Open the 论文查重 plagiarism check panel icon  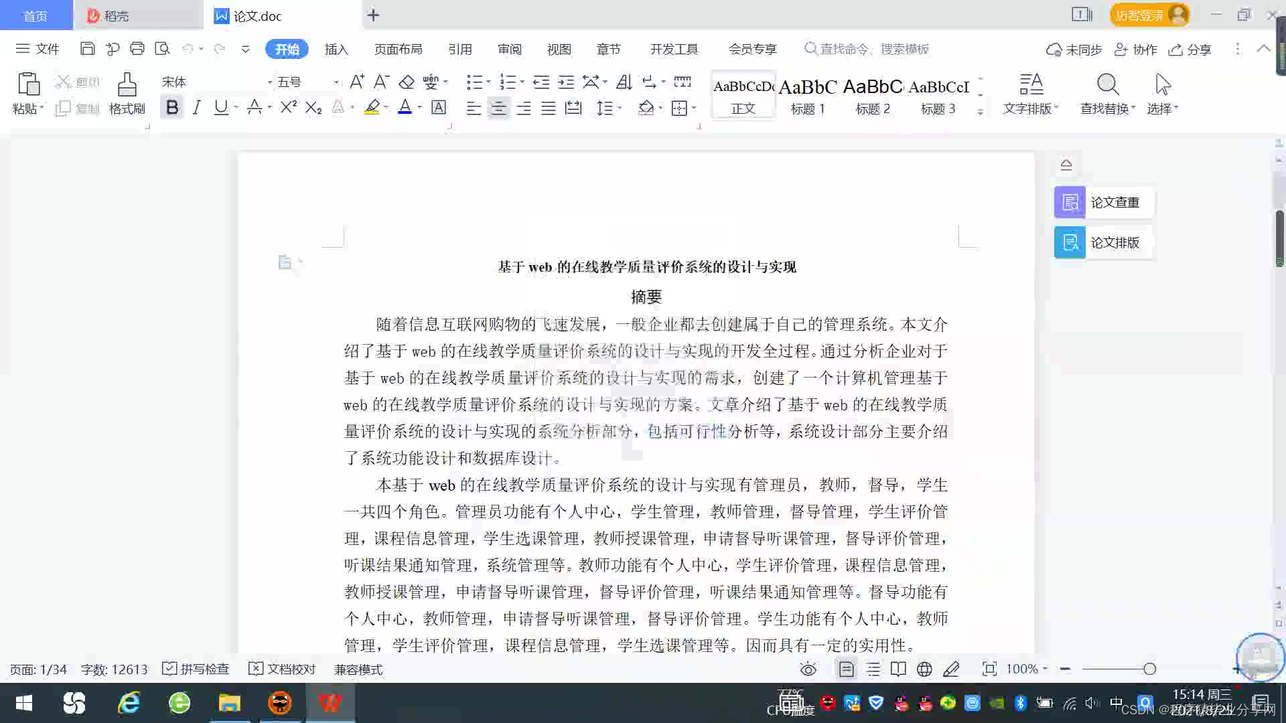click(x=1070, y=202)
